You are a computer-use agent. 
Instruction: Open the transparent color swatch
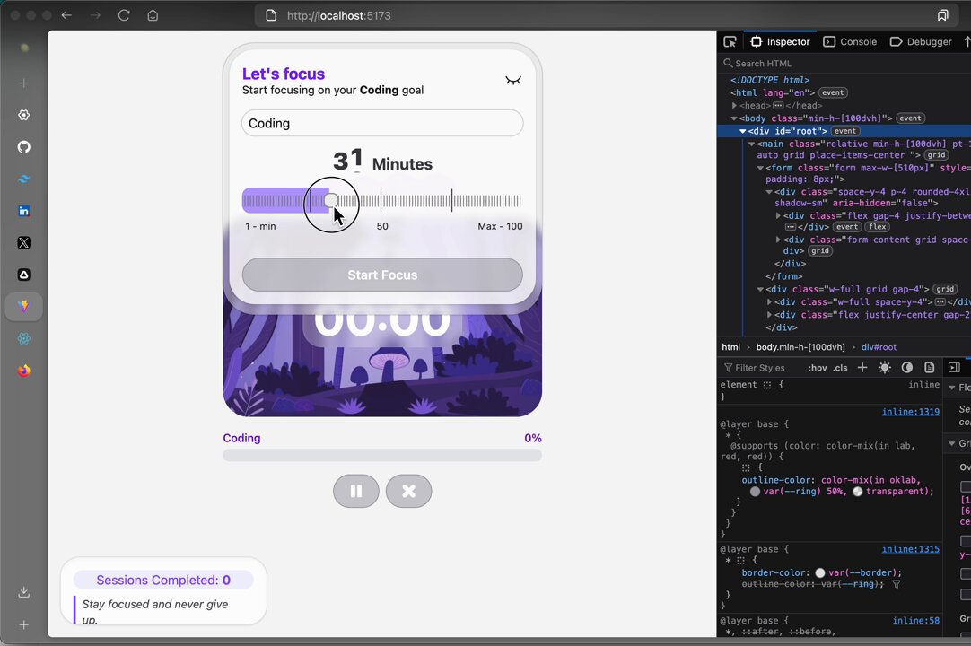coord(858,491)
